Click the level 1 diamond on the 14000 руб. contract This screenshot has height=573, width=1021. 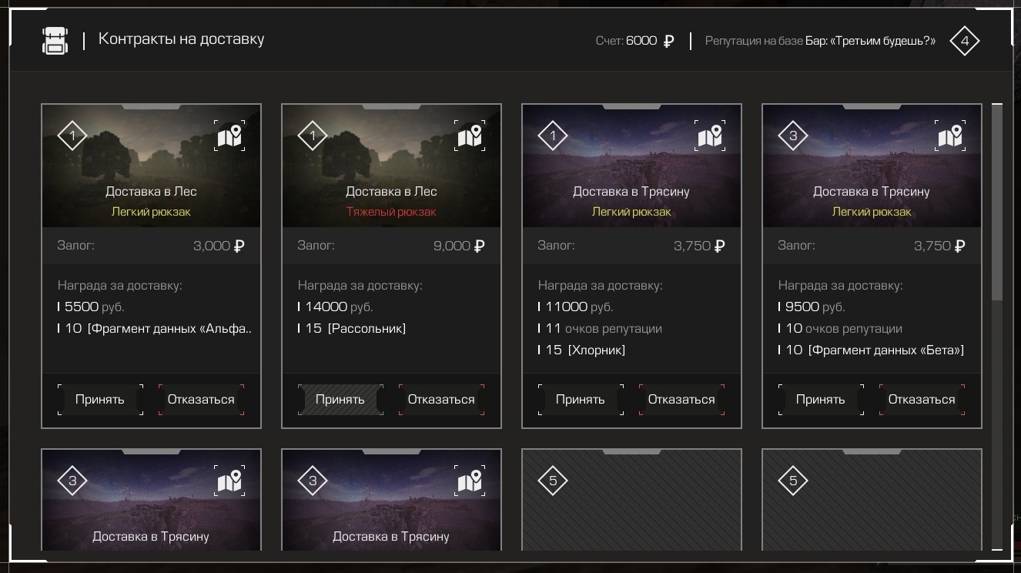click(x=313, y=136)
